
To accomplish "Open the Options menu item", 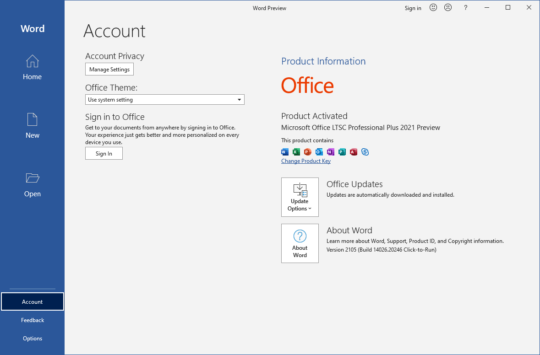I will coord(32,338).
